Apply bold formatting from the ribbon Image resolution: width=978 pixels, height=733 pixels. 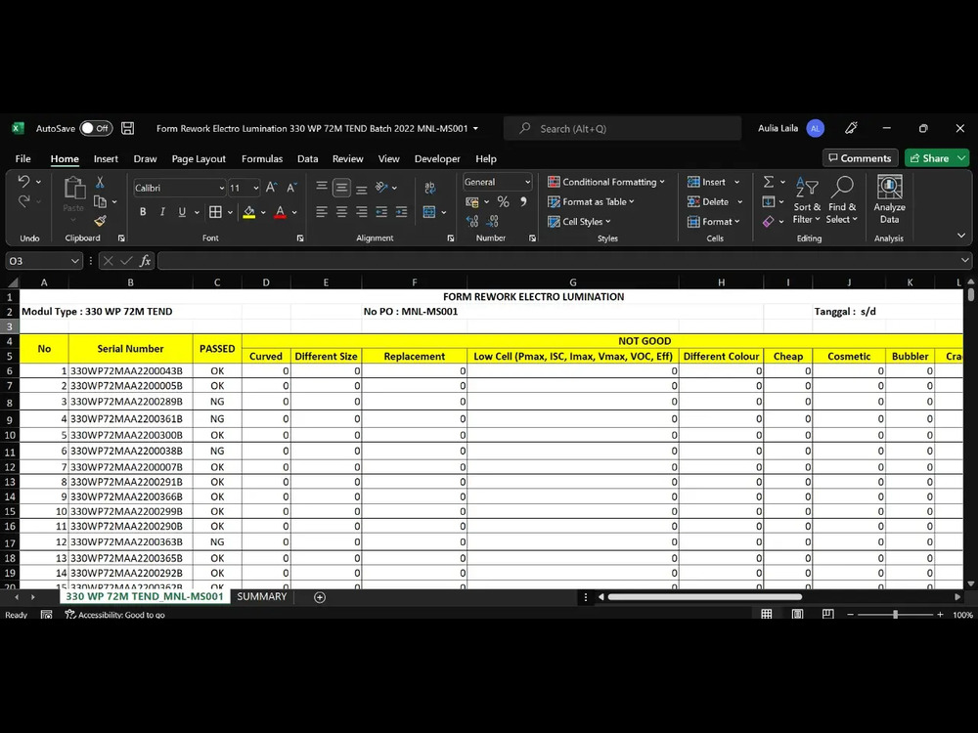[142, 212]
